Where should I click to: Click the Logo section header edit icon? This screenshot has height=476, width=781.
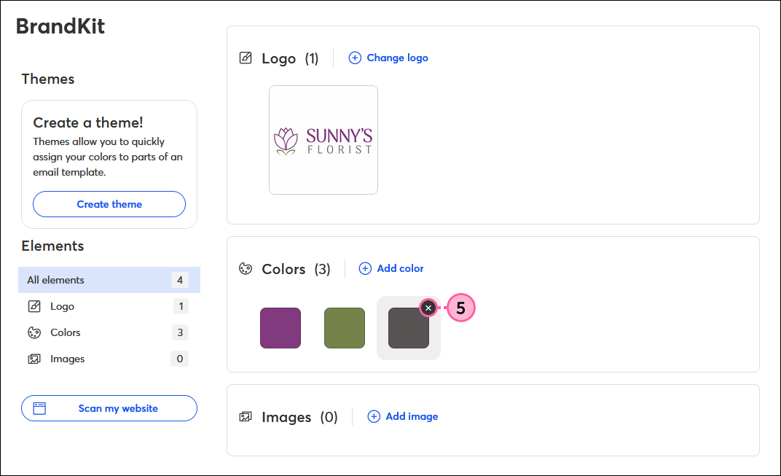[246, 58]
